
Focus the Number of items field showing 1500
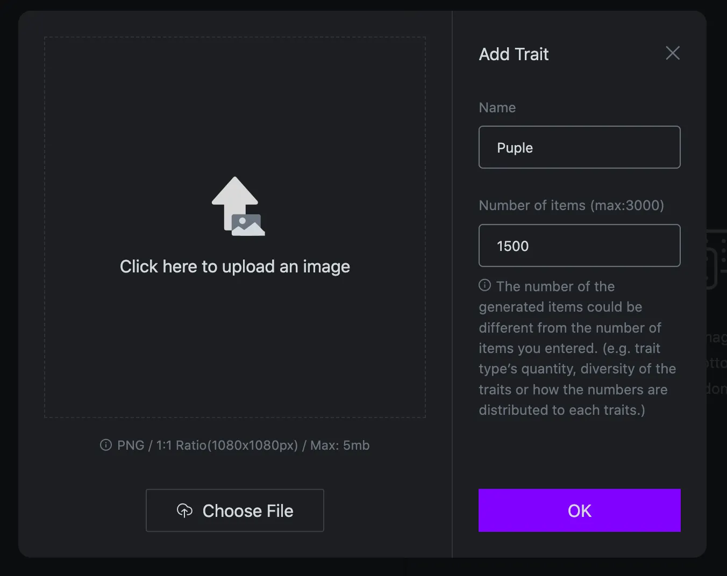579,246
